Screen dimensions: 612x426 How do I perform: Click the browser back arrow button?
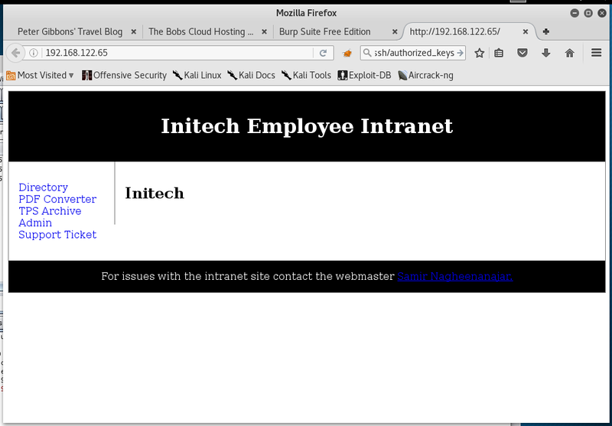15,53
